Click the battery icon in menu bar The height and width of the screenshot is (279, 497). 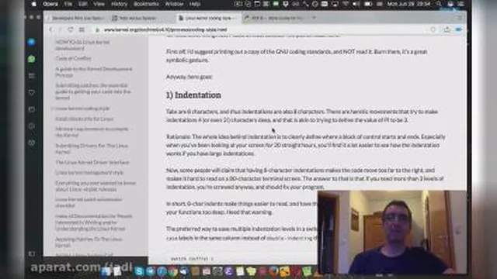[368, 4]
